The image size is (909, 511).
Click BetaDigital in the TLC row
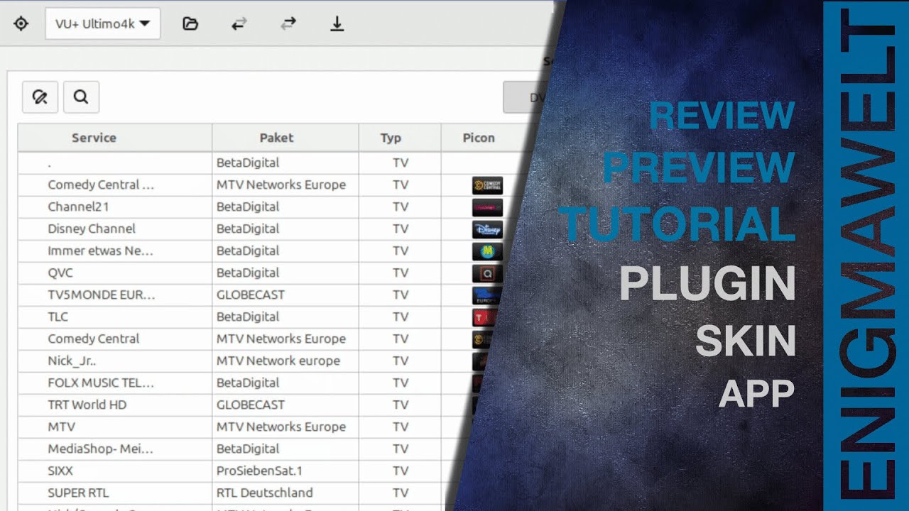pyautogui.click(x=248, y=317)
